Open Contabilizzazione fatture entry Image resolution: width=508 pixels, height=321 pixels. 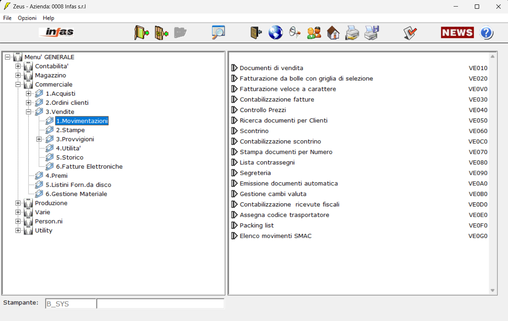coord(277,100)
